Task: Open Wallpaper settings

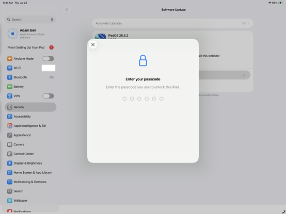Action: pos(30,201)
